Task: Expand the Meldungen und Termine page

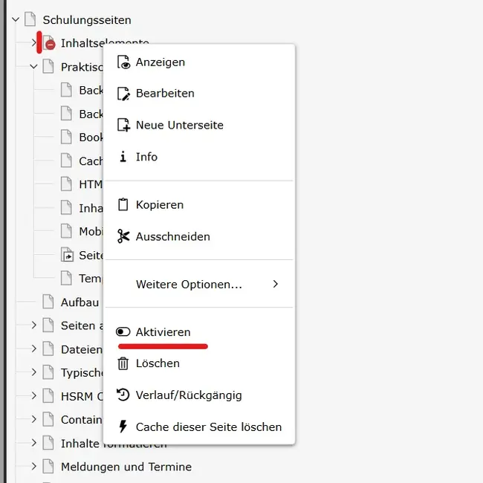Action: click(33, 467)
